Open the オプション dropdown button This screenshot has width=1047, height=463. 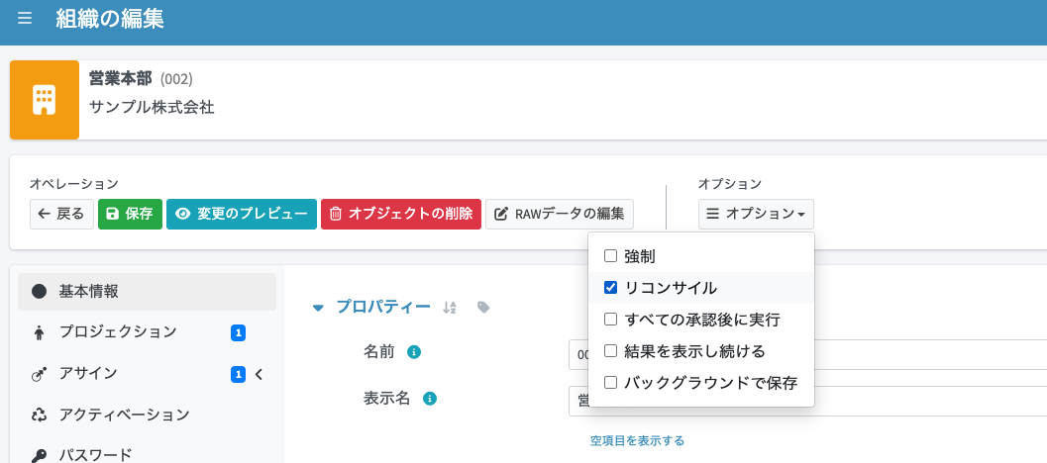[756, 214]
